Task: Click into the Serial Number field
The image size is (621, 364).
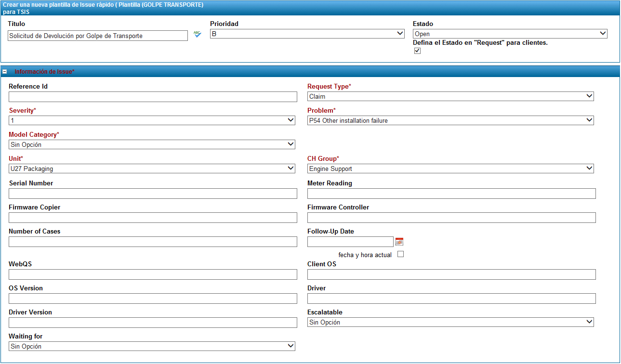Action: [153, 194]
